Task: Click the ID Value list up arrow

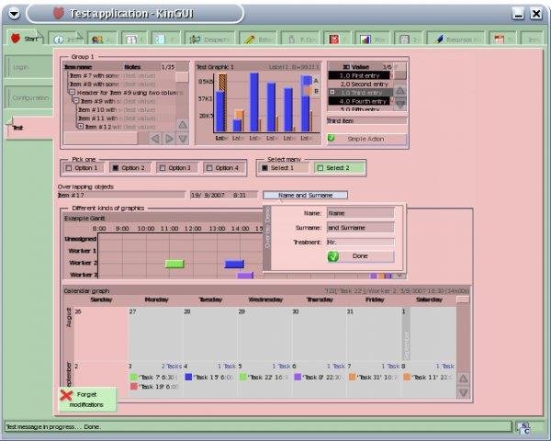Action: pos(399,91)
